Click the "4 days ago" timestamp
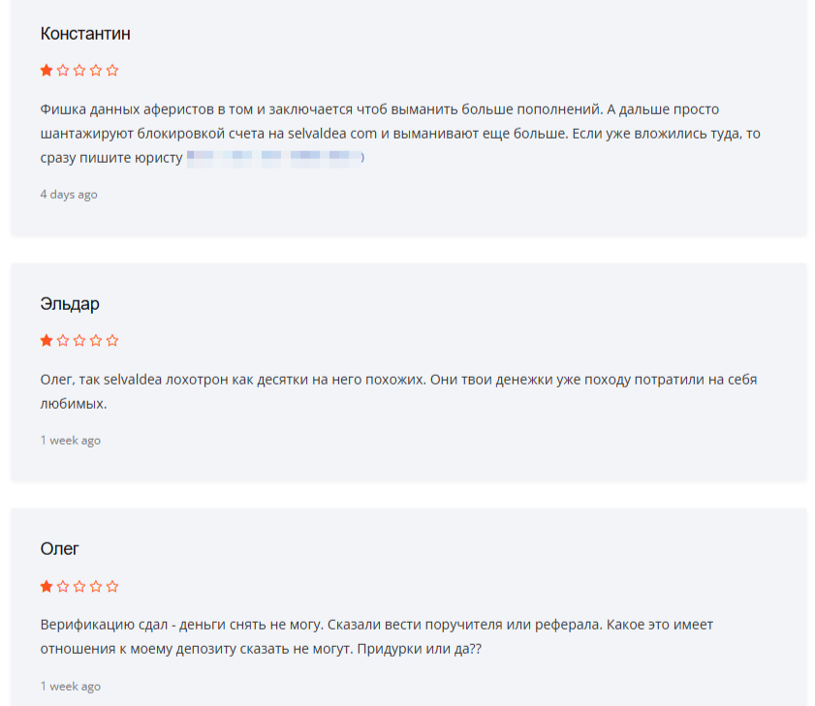The height and width of the screenshot is (706, 815). (69, 195)
